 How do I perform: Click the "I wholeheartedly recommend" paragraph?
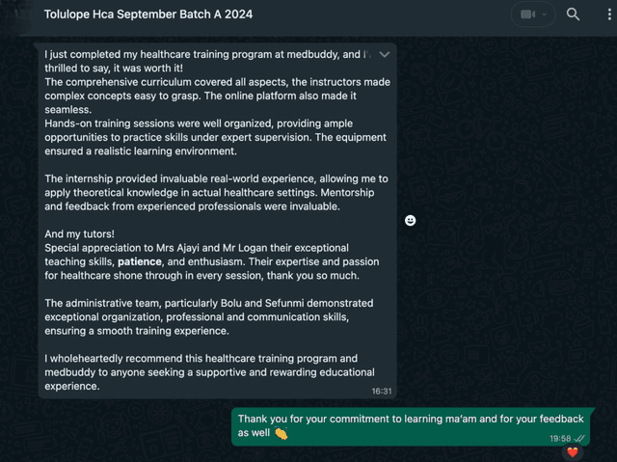(209, 372)
